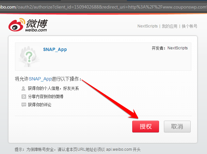Click the NextScripts account link in header

148,26
